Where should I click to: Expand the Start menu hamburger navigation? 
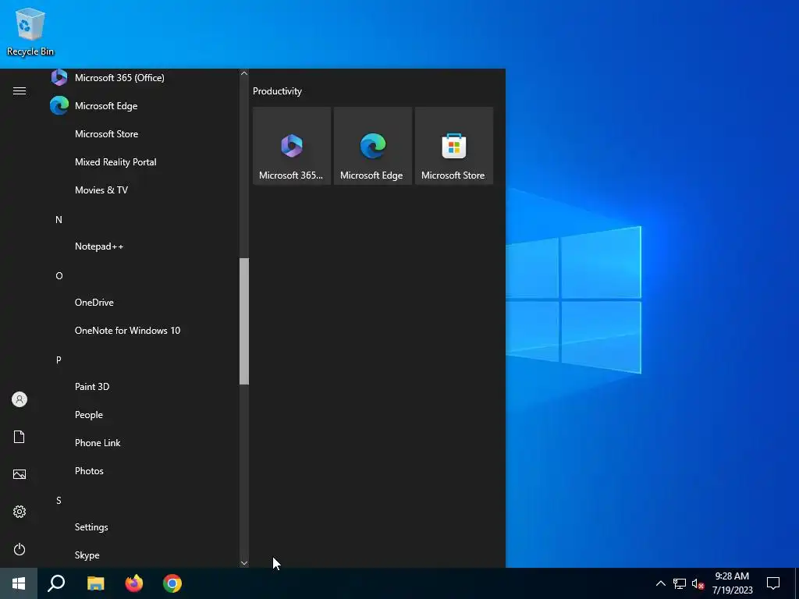[20, 90]
